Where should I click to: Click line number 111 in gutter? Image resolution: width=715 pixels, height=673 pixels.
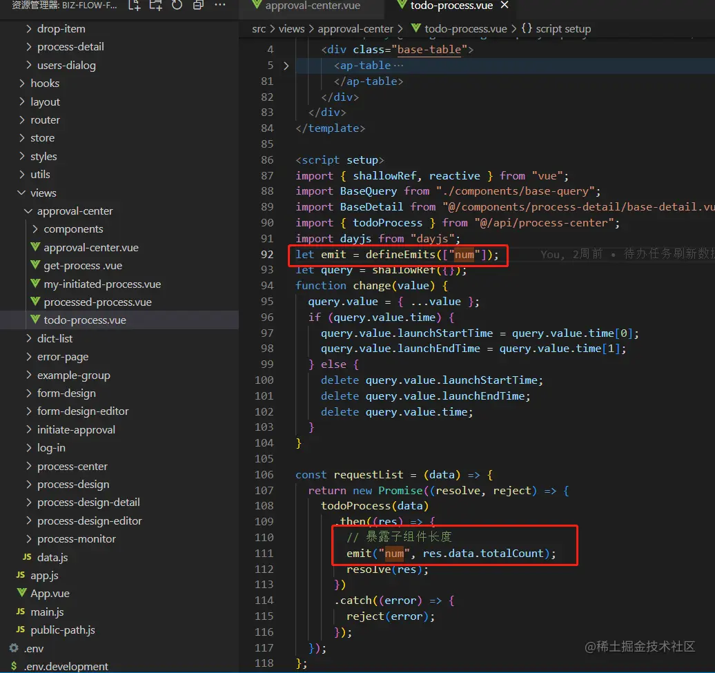click(264, 554)
